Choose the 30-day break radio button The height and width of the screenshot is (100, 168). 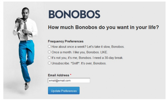49,58
